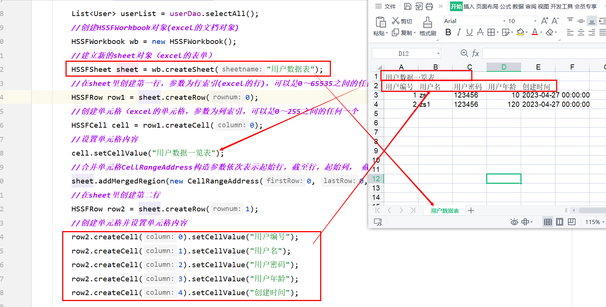The height and width of the screenshot is (307, 606).
Task: Apply the red font color A
Action: coord(535,32)
